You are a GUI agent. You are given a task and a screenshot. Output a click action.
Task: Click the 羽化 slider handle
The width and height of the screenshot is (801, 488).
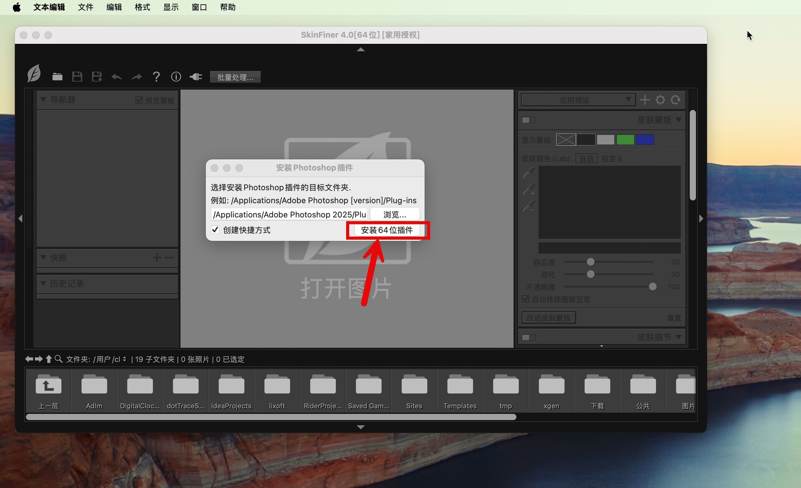[x=590, y=274]
